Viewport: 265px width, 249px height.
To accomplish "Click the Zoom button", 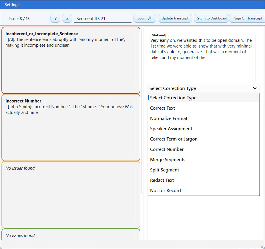I will coord(144,18).
